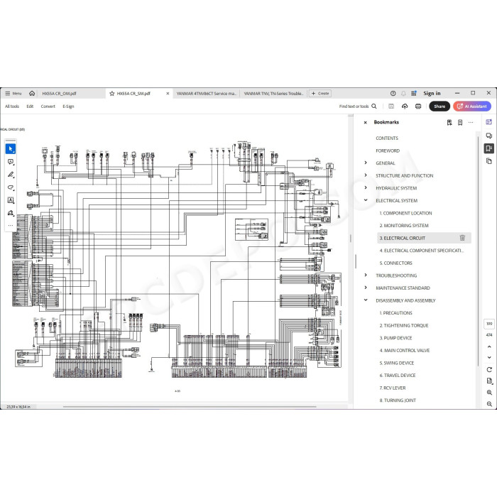Rotate the page view icon
The width and height of the screenshot is (497, 497).
coord(489,370)
